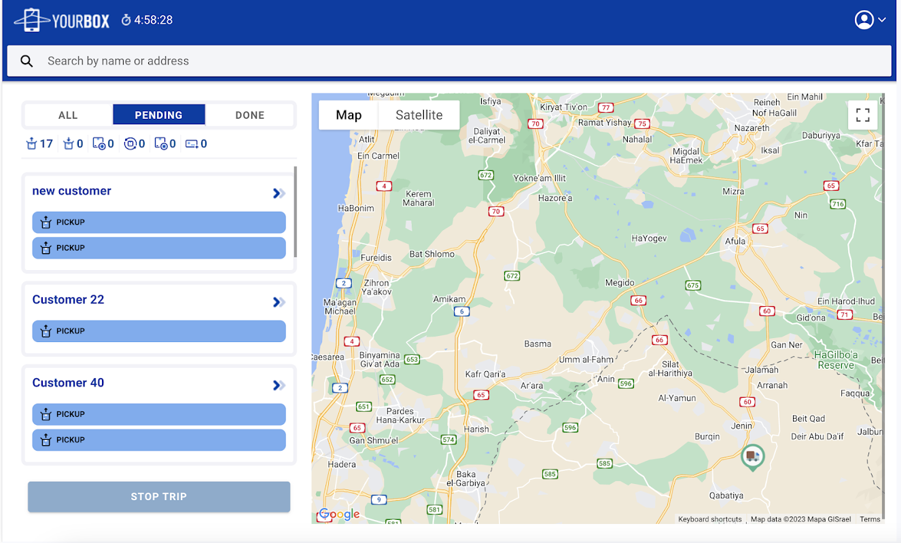Click the 'Customer 40' title

[x=69, y=383]
